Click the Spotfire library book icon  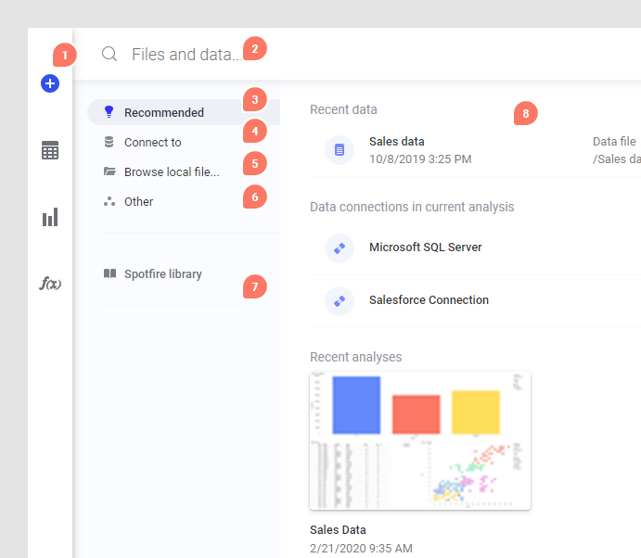pyautogui.click(x=109, y=274)
